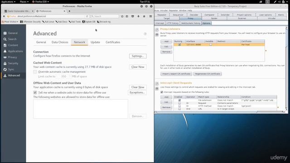Image resolution: width=290 pixels, height=163 pixels.
Task: Click Add button under Proxy Listeners
Action: point(166,41)
